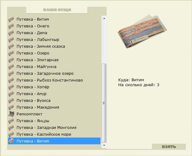Click the ticket icon beside Зимняя сказка

[11, 46]
